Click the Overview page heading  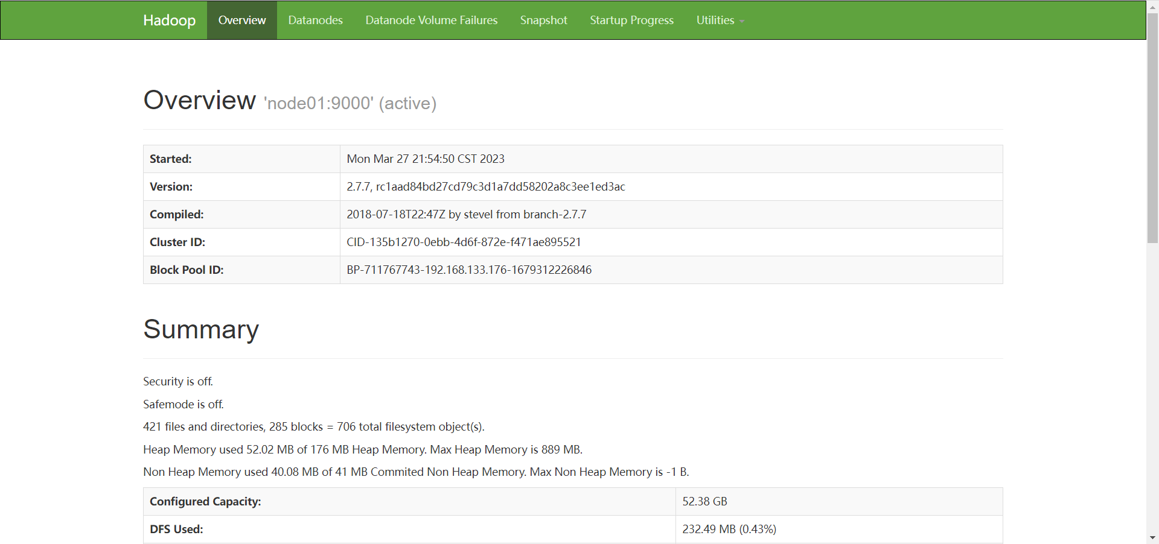(199, 100)
